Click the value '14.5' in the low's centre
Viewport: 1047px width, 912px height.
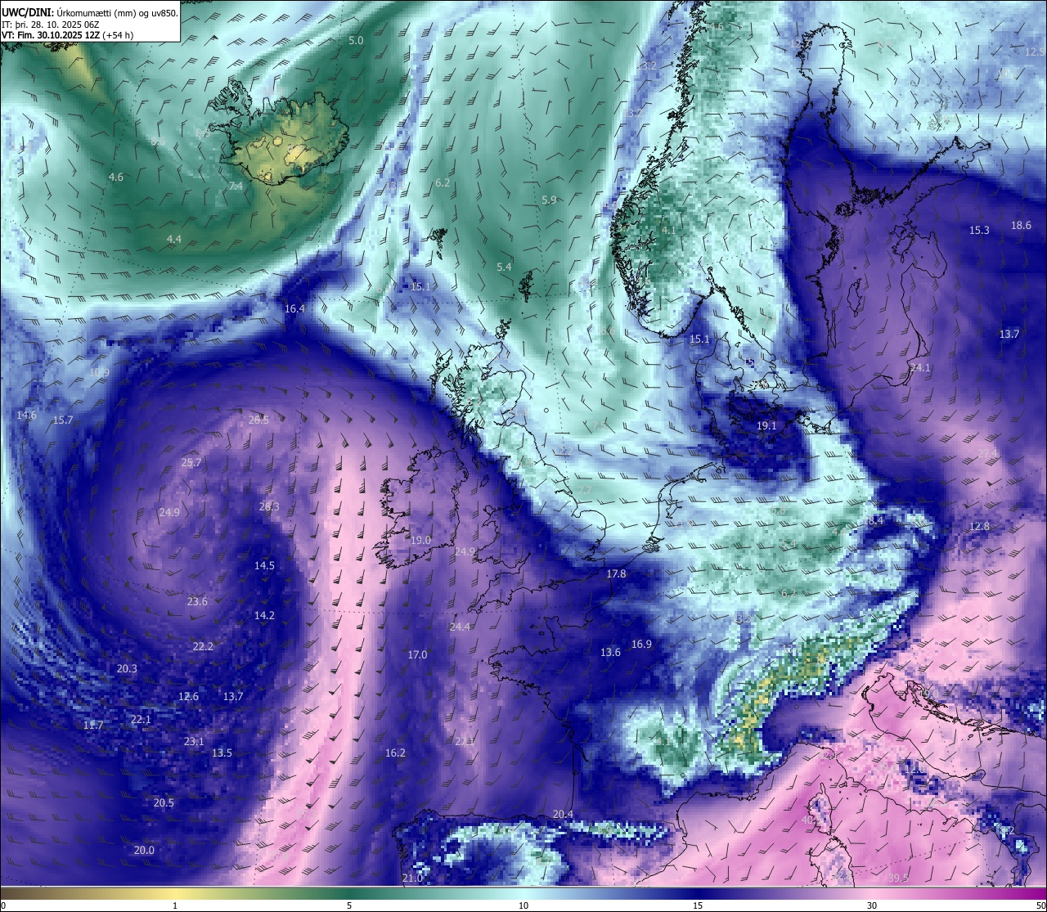coord(264,565)
